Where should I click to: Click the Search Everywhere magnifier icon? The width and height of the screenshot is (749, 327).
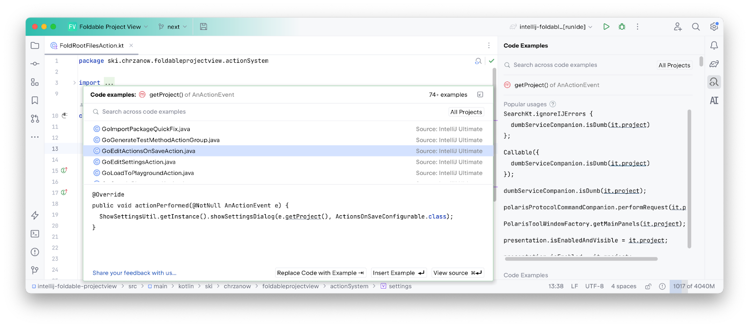coord(696,27)
